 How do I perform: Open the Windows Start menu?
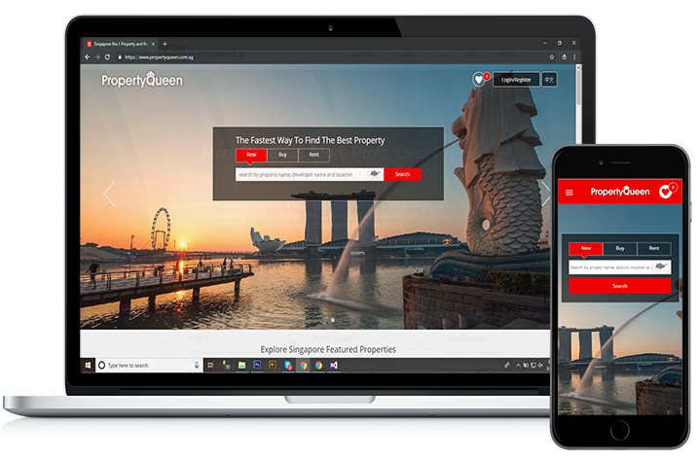[88, 365]
